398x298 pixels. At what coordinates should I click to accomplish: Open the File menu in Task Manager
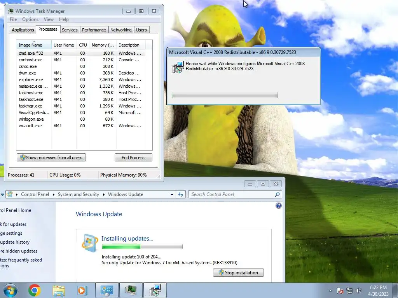(13, 19)
